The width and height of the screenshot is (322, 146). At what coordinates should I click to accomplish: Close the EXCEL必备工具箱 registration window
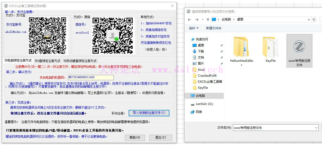[172, 6]
